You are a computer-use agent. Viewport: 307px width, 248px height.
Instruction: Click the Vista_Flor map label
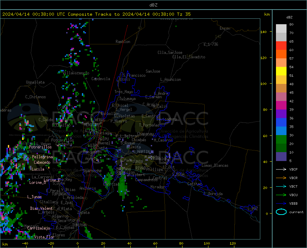(x=44, y=237)
